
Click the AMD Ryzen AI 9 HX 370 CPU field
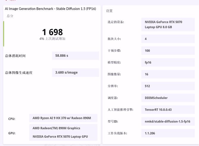click(x=63, y=118)
